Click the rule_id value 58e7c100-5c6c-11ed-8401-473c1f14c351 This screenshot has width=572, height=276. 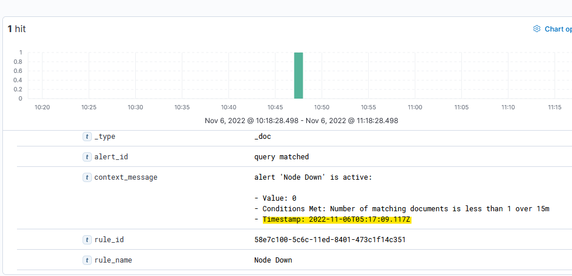pyautogui.click(x=330, y=240)
